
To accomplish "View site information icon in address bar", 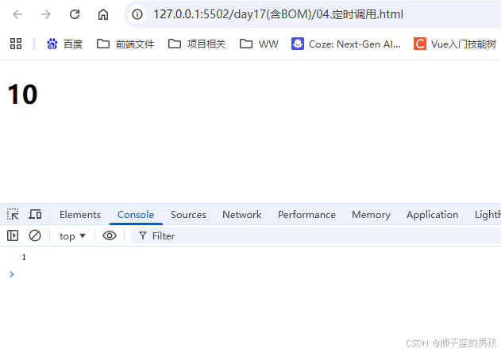I will click(x=137, y=14).
